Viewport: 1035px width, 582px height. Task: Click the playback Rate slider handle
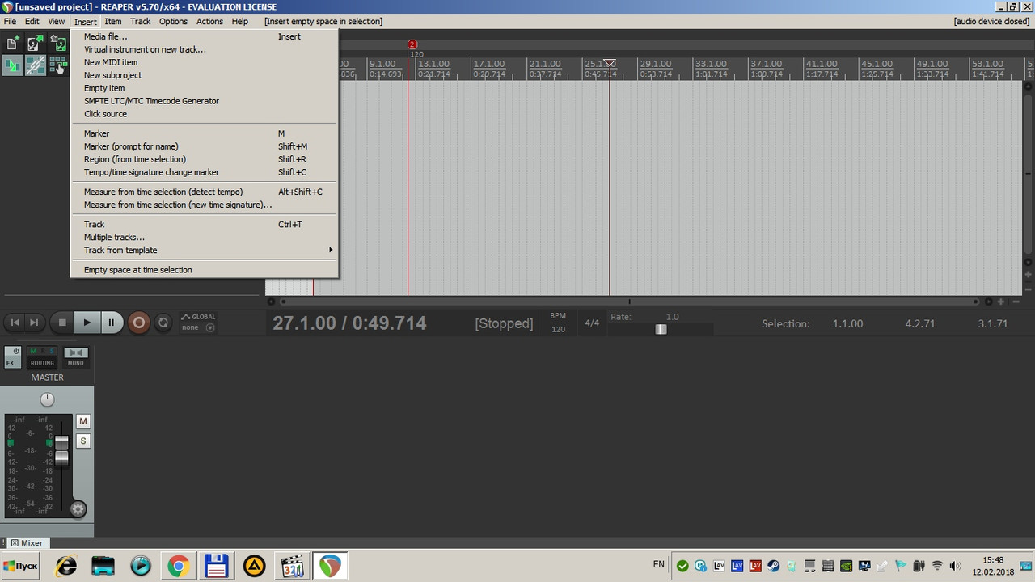click(661, 329)
